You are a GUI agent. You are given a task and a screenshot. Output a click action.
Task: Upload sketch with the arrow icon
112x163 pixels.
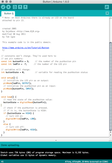8,7
